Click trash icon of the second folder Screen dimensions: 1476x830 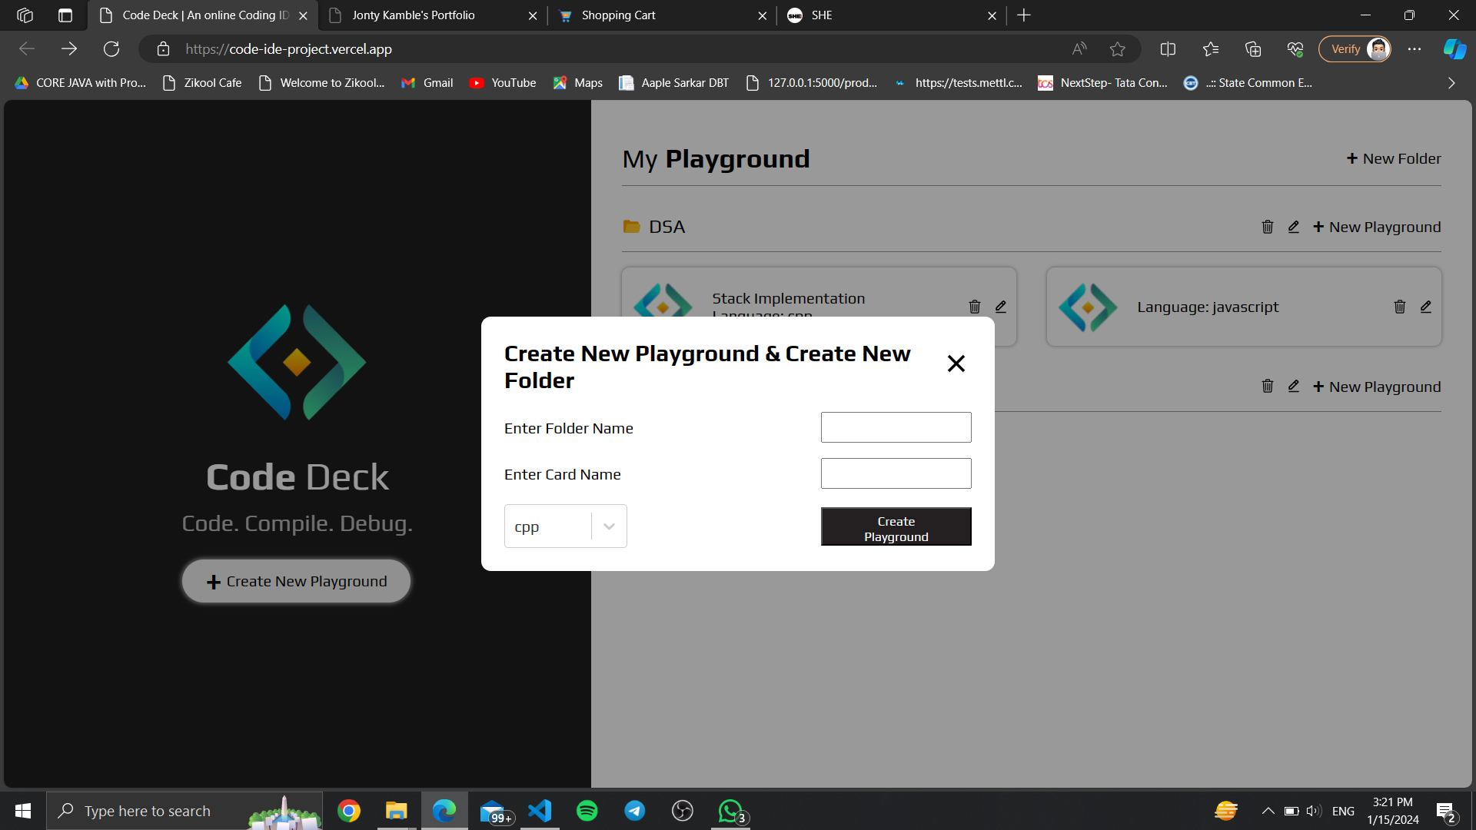tap(1268, 387)
